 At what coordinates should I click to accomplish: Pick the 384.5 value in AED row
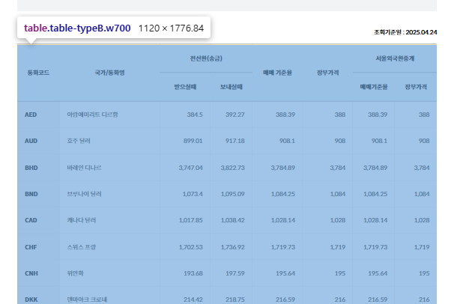click(195, 115)
